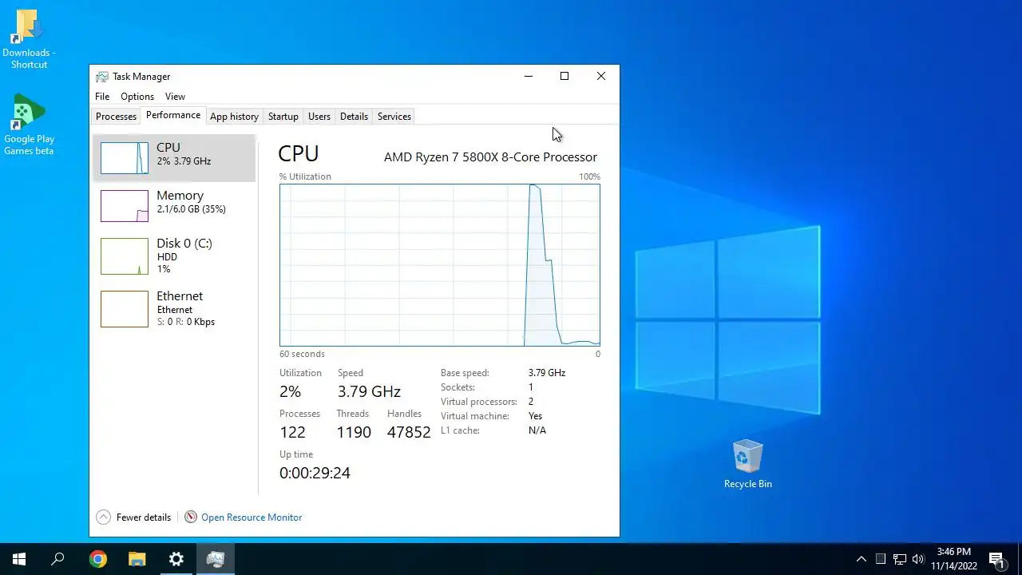This screenshot has height=575, width=1022.
Task: Click the 60 seconds graph label
Action: click(x=302, y=354)
